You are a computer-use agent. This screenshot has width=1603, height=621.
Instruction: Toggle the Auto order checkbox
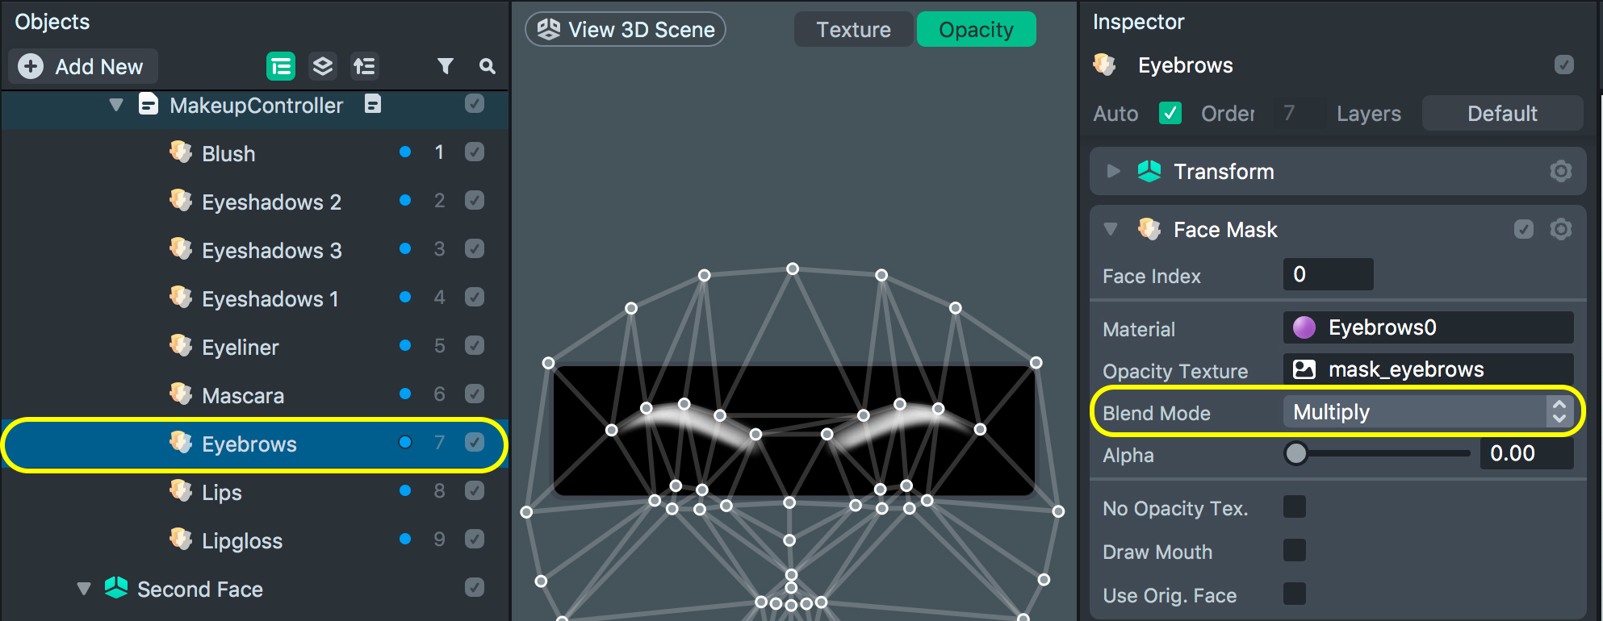1170,113
